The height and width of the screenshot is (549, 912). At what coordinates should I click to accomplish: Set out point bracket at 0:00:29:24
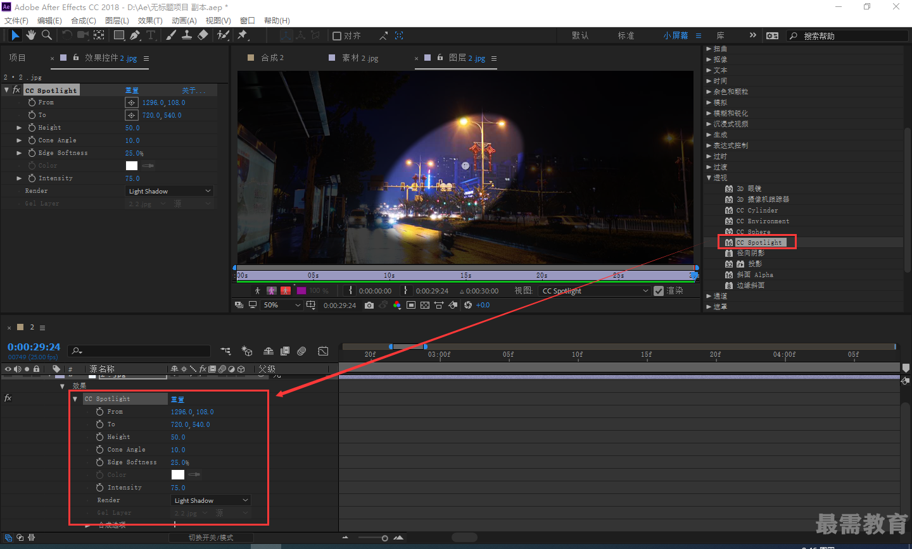[406, 290]
